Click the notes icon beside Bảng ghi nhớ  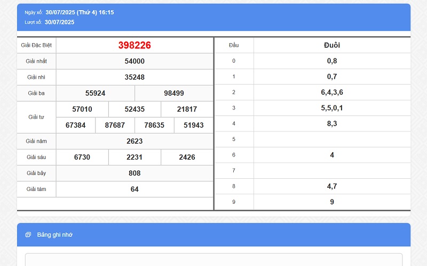[28, 235]
